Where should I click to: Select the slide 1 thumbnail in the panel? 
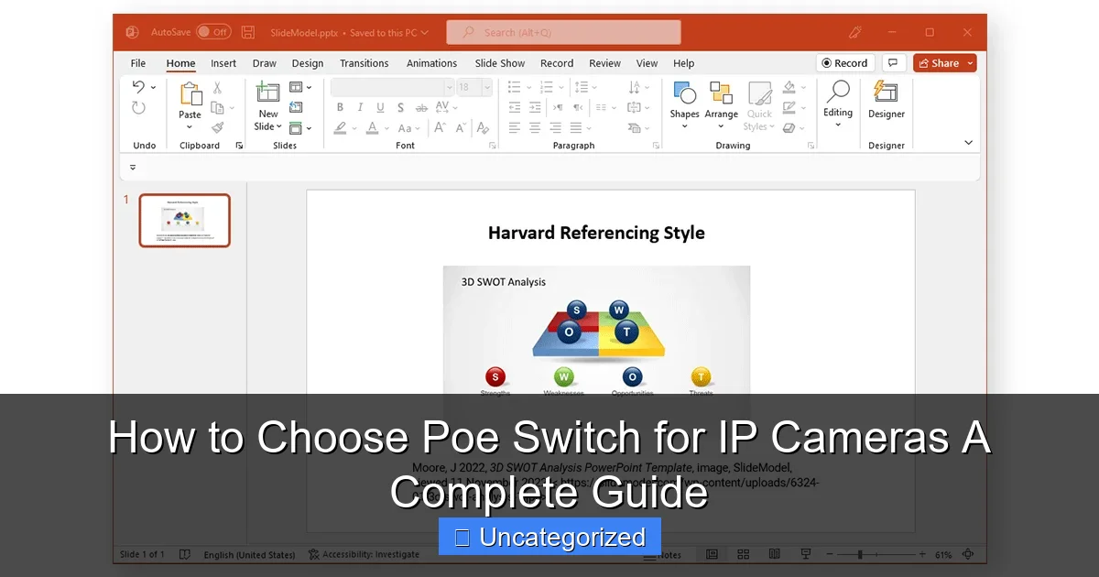184,220
